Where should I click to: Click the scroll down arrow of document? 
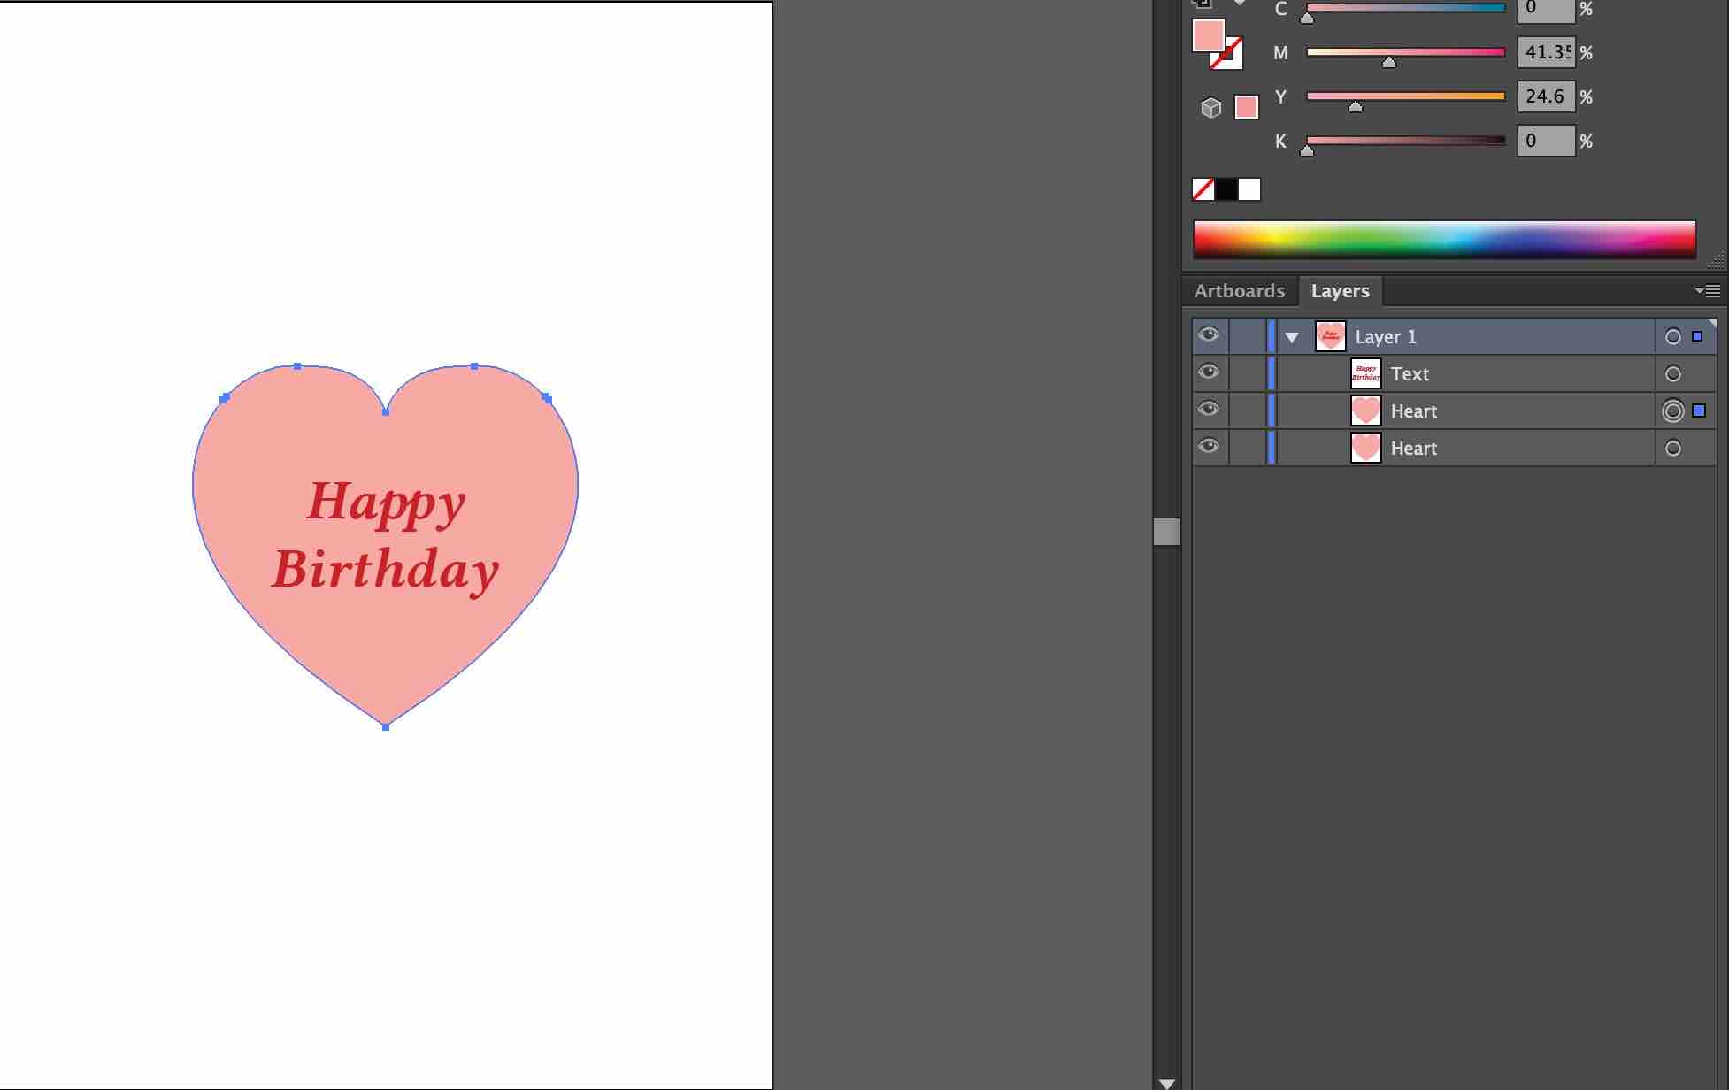1166,1083
